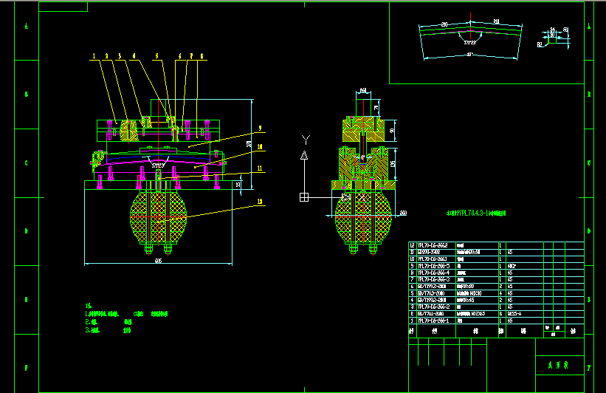Image resolution: width=606 pixels, height=393 pixels.
Task: Select the 210 arc dimension in detail view
Action: [444, 25]
